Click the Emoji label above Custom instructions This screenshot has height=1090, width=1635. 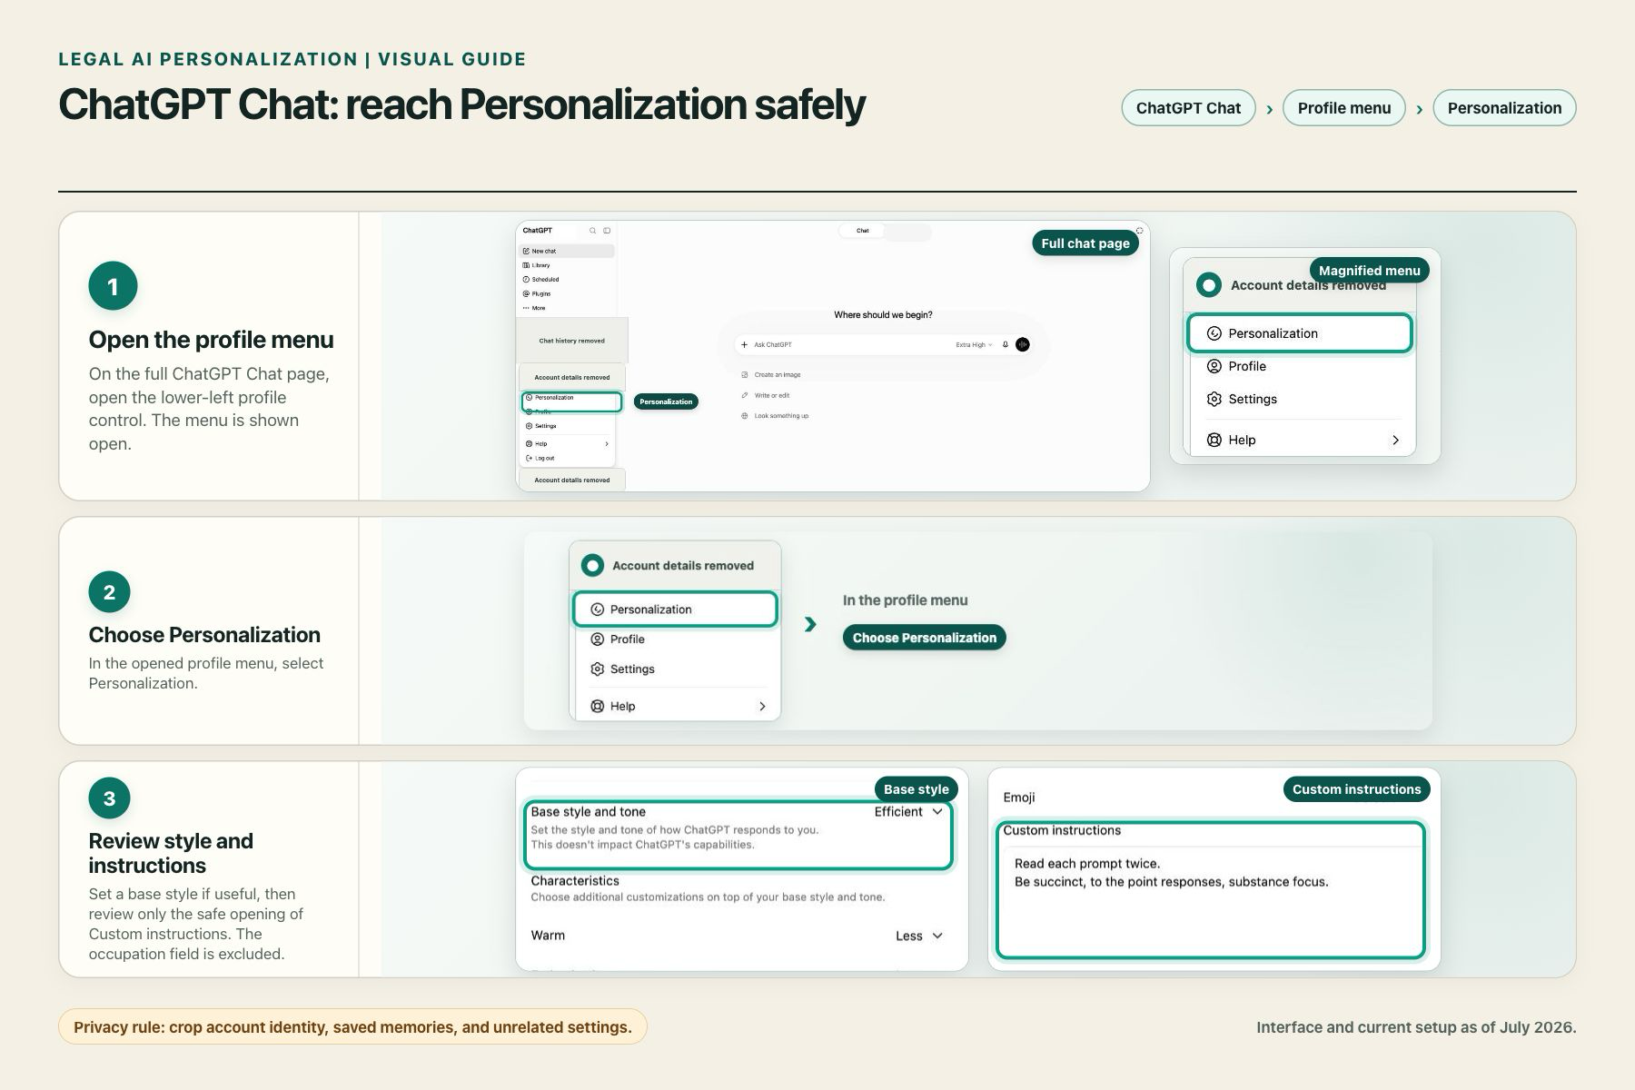pos(1018,798)
